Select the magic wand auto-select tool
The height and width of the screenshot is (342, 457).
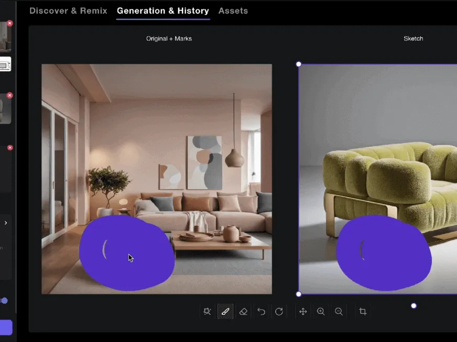click(207, 312)
